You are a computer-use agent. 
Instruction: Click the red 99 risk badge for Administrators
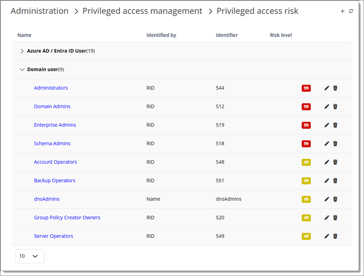click(x=306, y=88)
